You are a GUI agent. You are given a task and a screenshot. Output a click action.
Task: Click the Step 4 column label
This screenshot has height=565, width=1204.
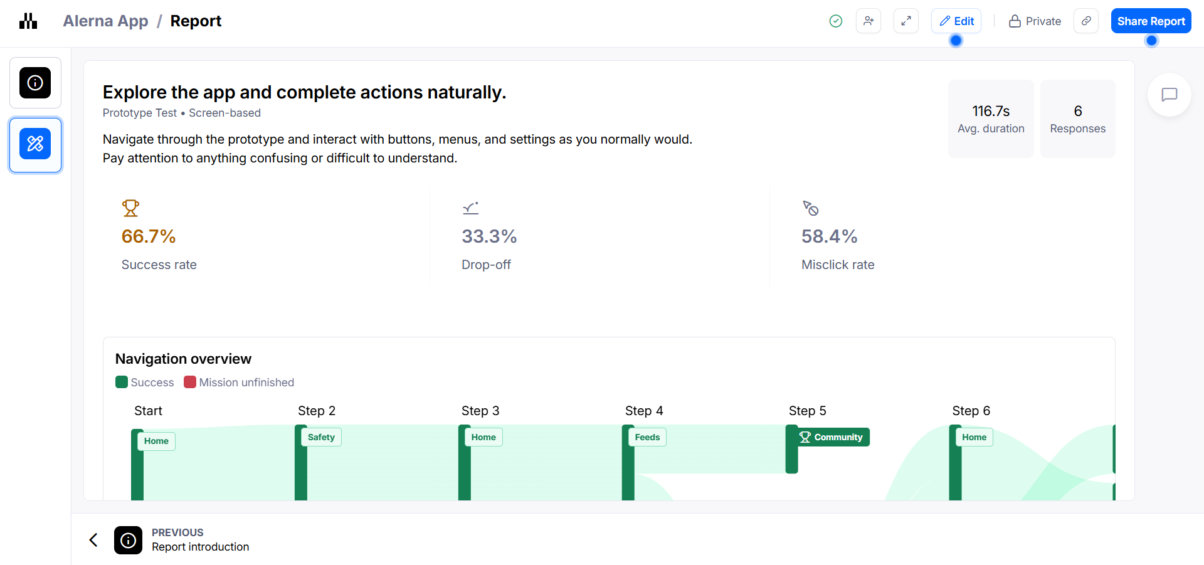pos(644,411)
